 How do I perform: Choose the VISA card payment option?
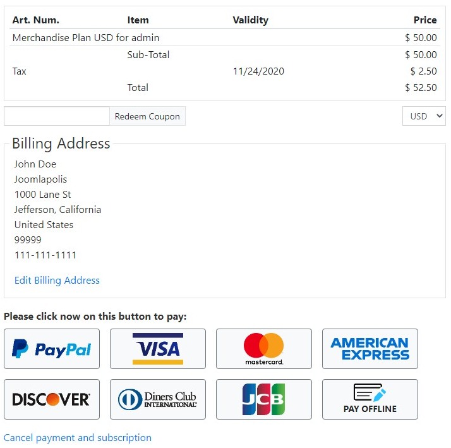coord(158,349)
